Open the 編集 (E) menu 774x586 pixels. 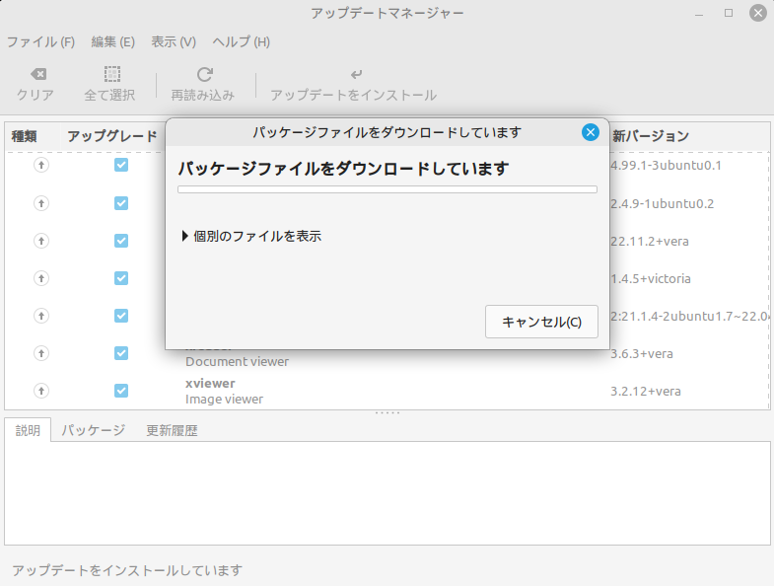tap(113, 42)
